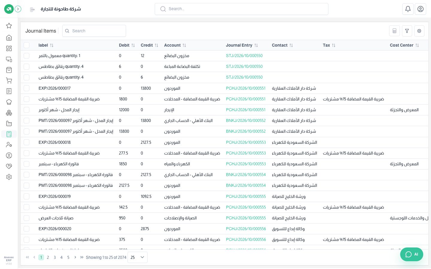Click the calculator icon in table toolbar
The width and height of the screenshot is (431, 269).
point(394,31)
